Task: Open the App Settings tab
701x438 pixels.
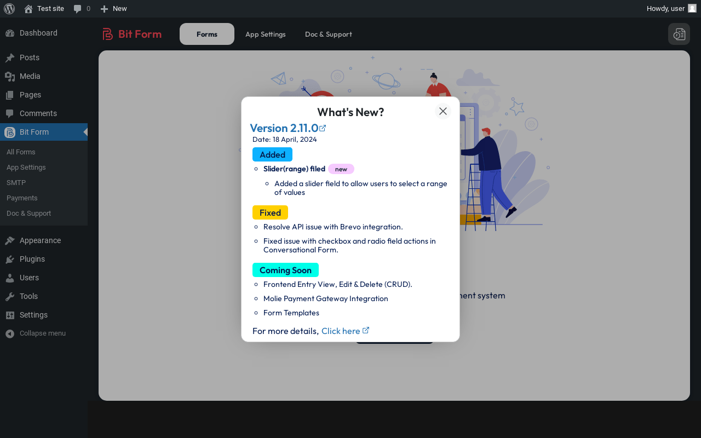Action: (266, 34)
